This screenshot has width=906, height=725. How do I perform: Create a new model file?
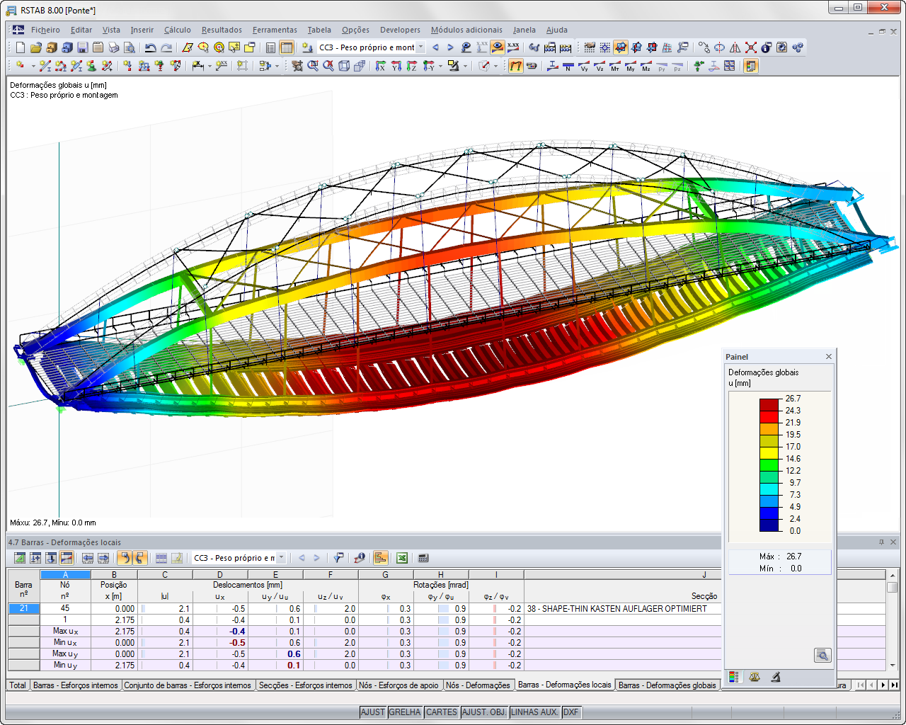pyautogui.click(x=20, y=47)
